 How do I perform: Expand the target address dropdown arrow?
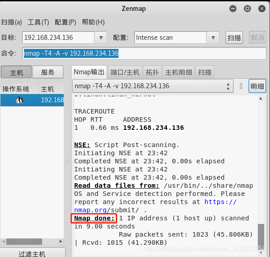(x=101, y=38)
